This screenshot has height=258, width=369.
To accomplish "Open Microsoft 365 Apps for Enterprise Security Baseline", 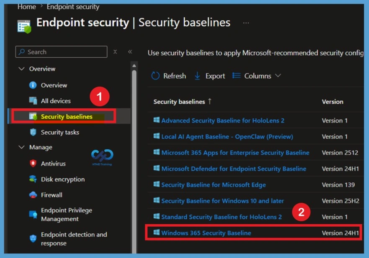I will pyautogui.click(x=235, y=153).
